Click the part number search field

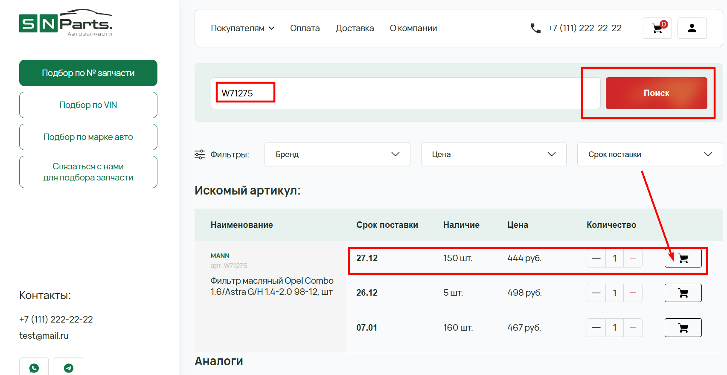click(405, 93)
